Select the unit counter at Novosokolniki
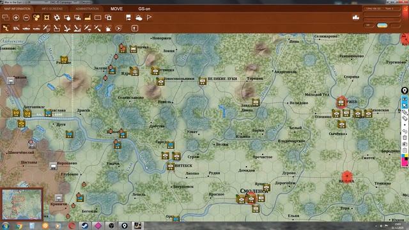The width and height of the screenshot is (409, 230). click(160, 82)
